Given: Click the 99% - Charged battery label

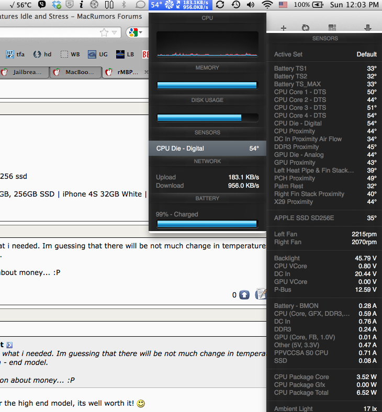Looking at the screenshot, I should coord(177,214).
